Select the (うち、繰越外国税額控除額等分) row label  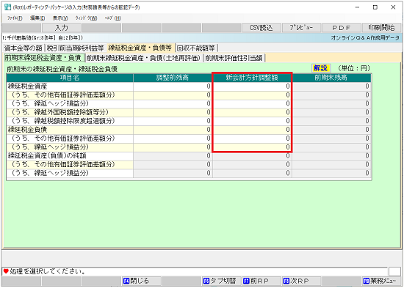point(70,112)
